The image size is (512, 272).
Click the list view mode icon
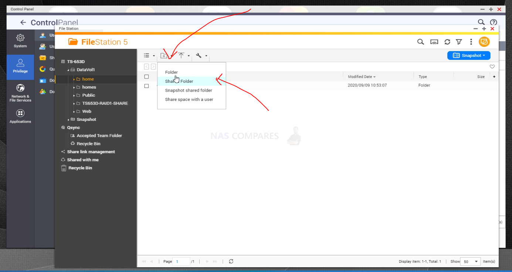pos(147,55)
